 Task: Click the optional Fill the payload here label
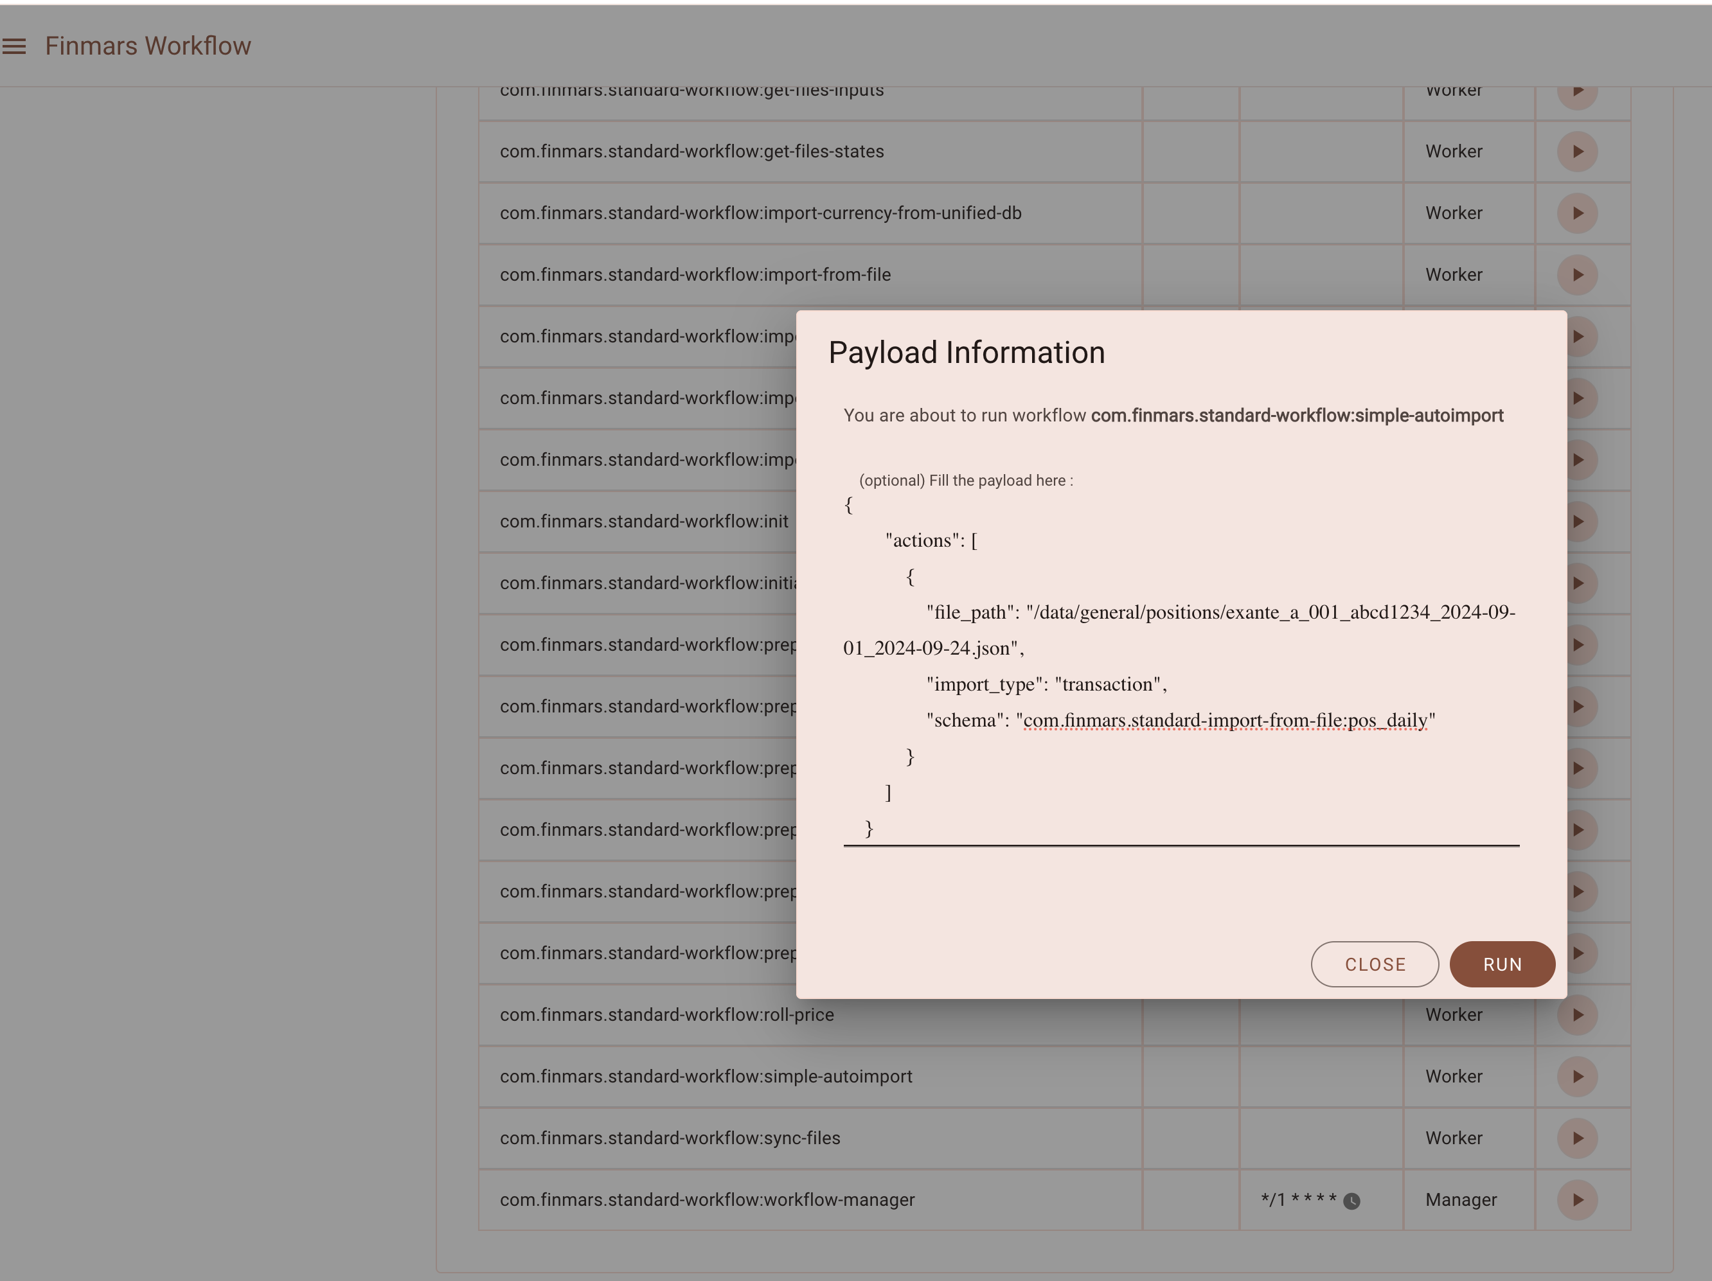pos(966,481)
